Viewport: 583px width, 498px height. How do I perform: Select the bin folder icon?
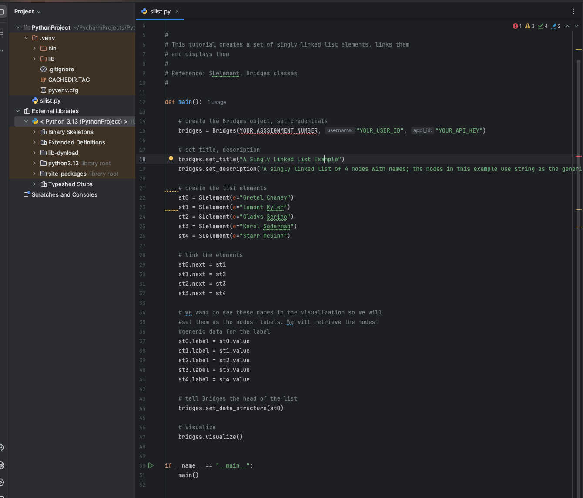(44, 48)
